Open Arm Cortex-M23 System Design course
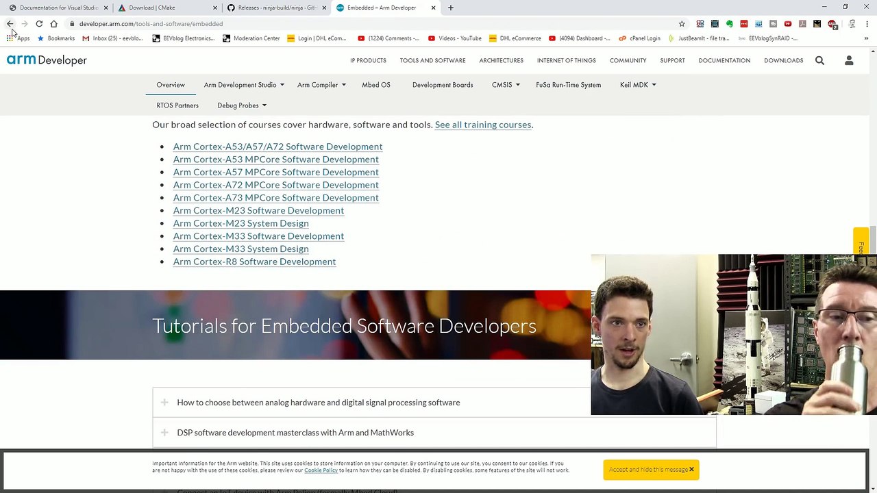 coord(240,223)
